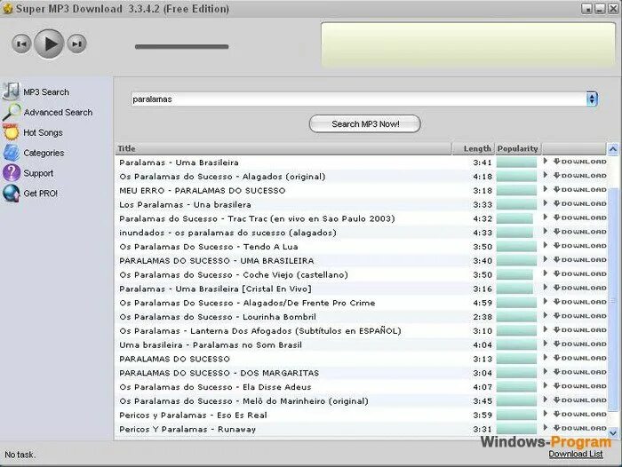Download PARALAMAS DO SUCESSO - UMA BRASILEIRA

click(x=579, y=260)
